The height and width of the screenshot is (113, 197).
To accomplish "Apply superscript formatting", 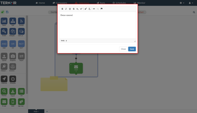I will click(81, 9).
